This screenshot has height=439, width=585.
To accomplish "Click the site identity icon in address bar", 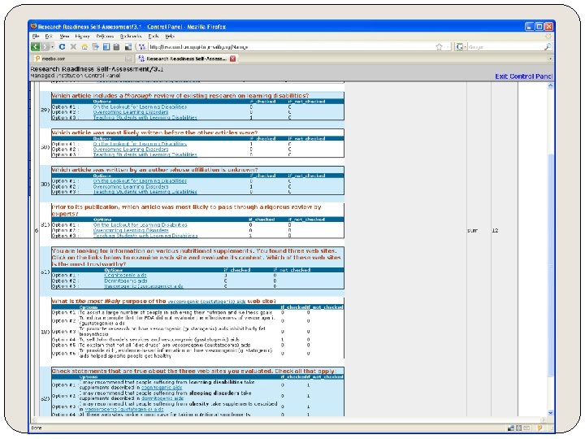I will (x=141, y=46).
